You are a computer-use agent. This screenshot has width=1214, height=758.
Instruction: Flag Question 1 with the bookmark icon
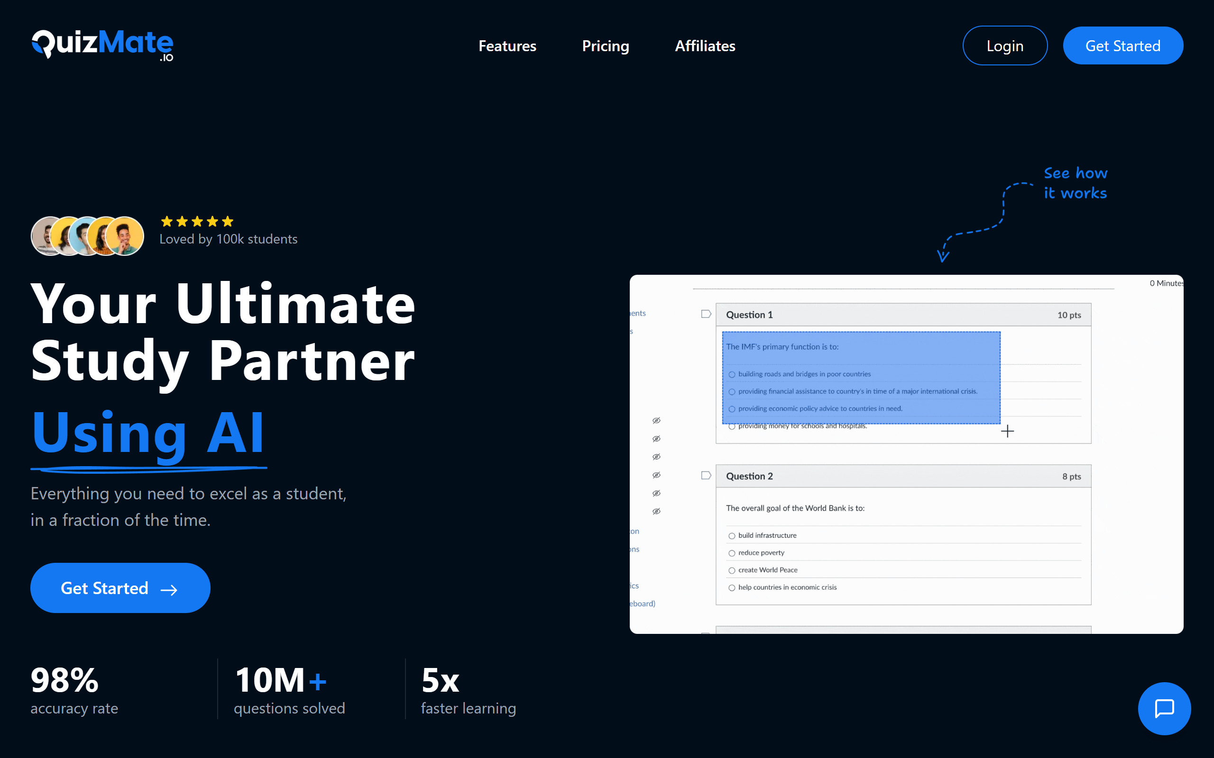point(706,314)
